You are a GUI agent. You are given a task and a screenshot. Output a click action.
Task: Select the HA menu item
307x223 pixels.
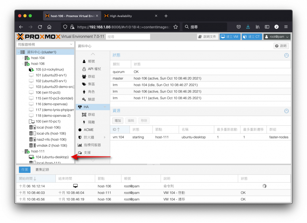(x=93, y=107)
